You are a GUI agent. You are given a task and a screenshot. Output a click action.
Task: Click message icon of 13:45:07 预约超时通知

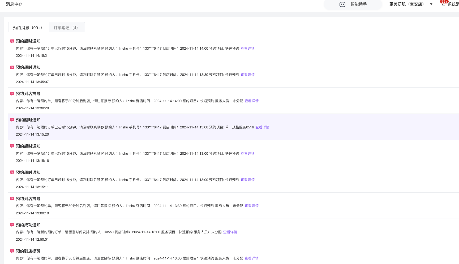point(12,67)
